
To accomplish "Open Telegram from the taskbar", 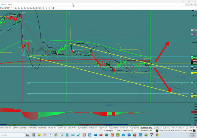I will (x=123, y=135).
